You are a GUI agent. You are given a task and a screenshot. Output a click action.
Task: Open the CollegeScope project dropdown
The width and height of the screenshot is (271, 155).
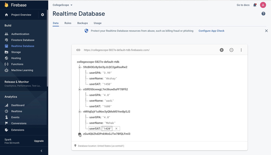63,5
